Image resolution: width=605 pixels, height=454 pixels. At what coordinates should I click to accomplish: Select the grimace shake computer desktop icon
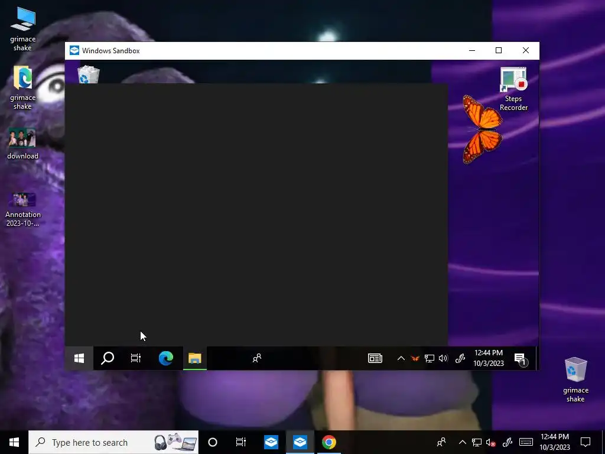23,30
